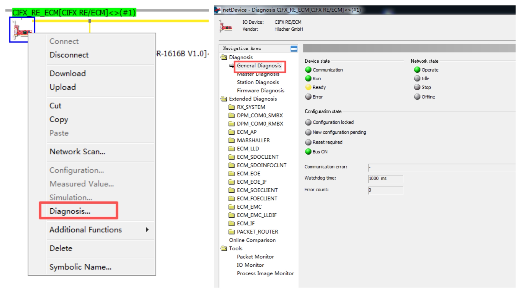
Task: Click the ECM_EOE folder icon
Action: coord(231,174)
